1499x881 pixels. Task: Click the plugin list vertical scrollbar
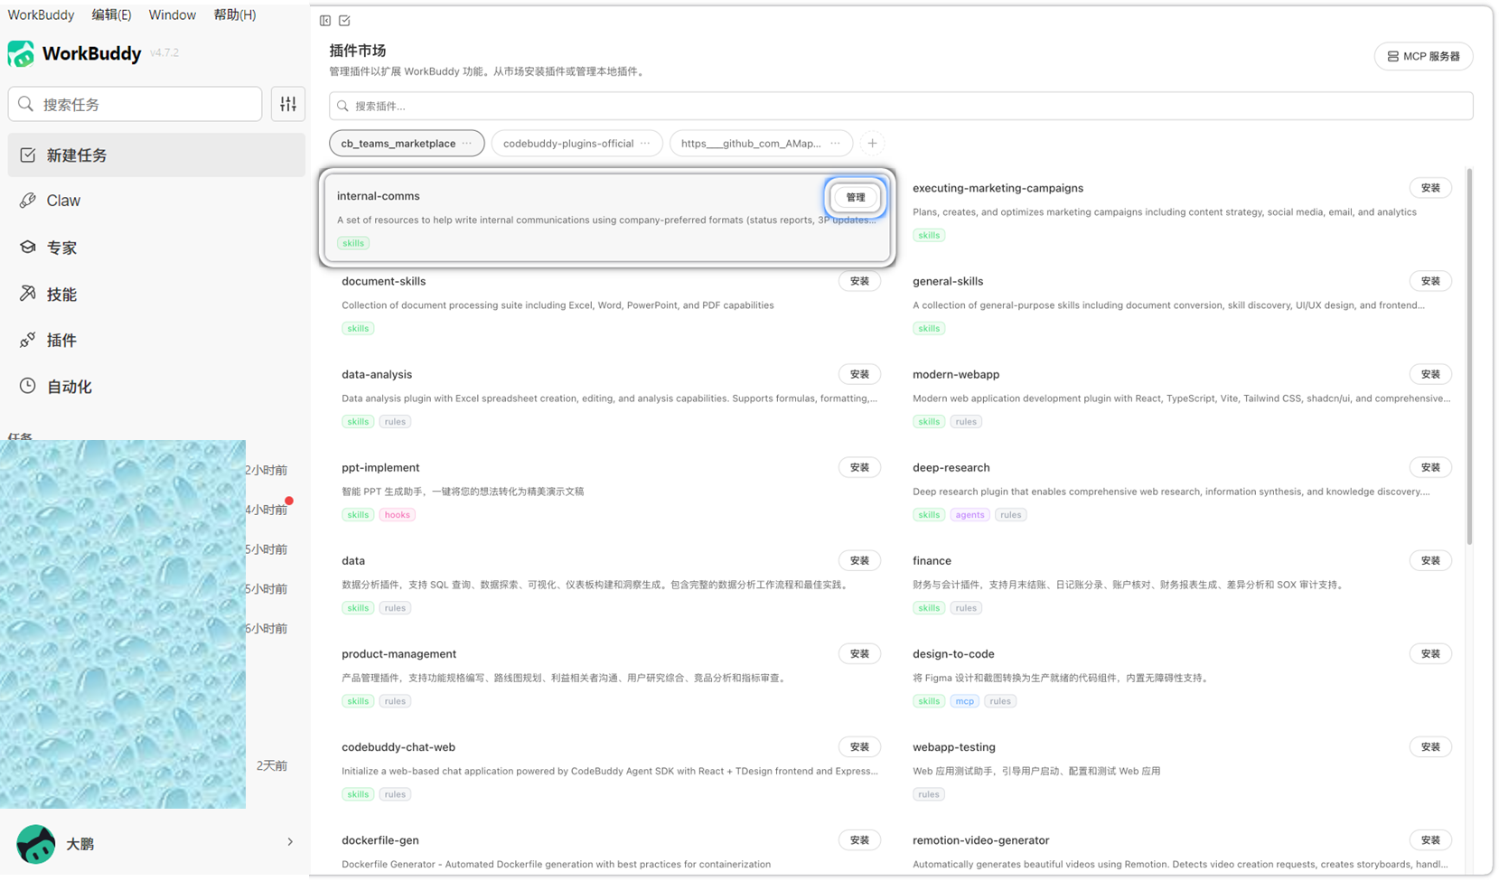coord(1470,357)
